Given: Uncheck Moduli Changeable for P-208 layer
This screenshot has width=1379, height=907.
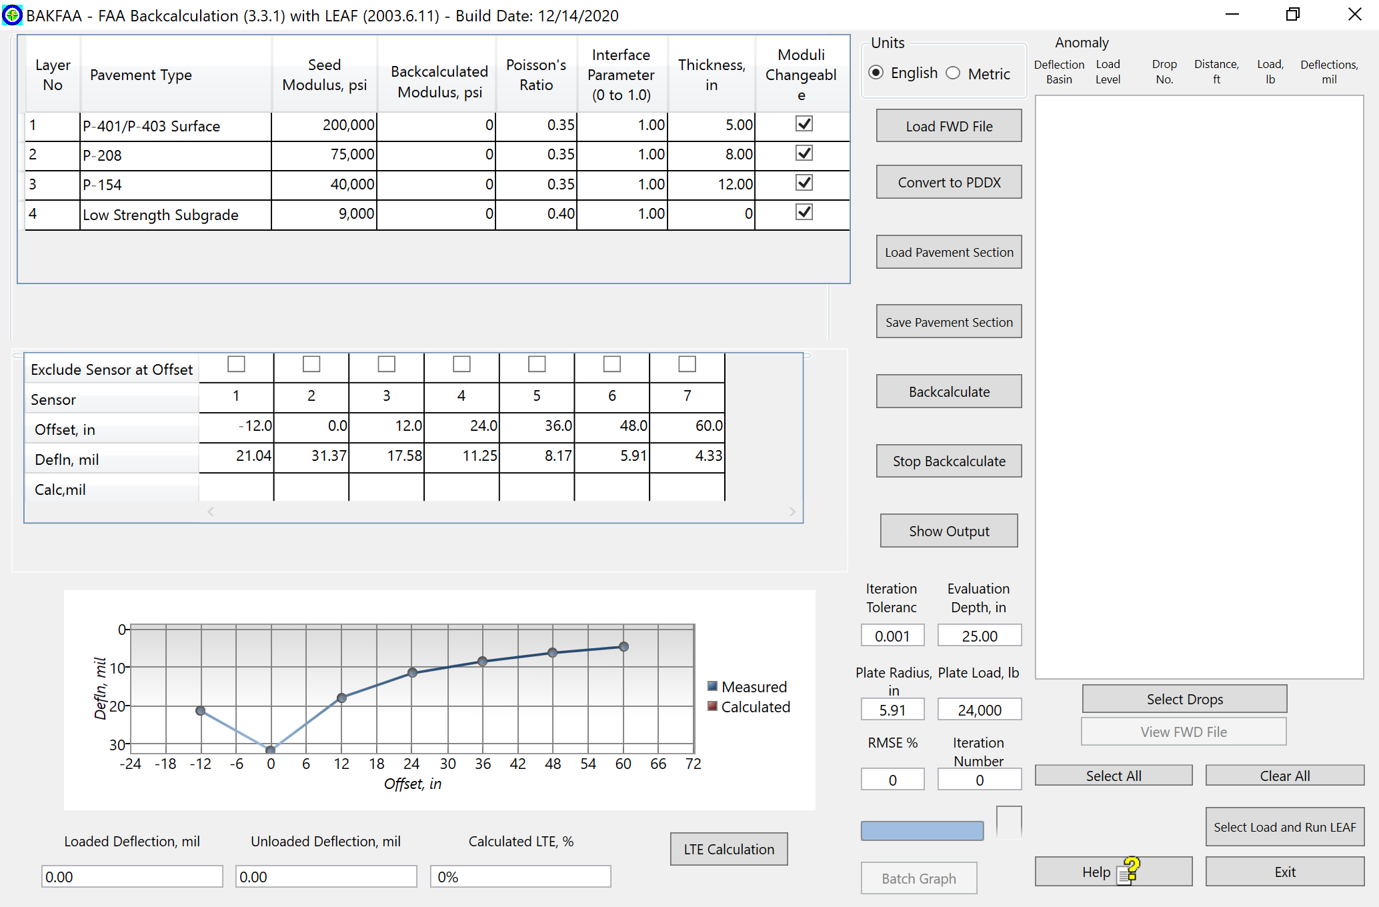Looking at the screenshot, I should point(804,153).
